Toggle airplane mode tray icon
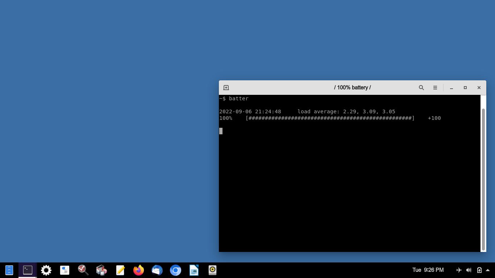The image size is (495, 278). (x=459, y=270)
